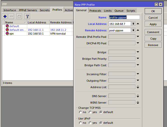
Task: Open the Filter funnel icon
Action: (27, 16)
